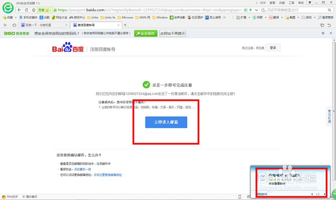Click the 点此重发一封 link
The height and width of the screenshot is (200, 336).
coord(82,169)
